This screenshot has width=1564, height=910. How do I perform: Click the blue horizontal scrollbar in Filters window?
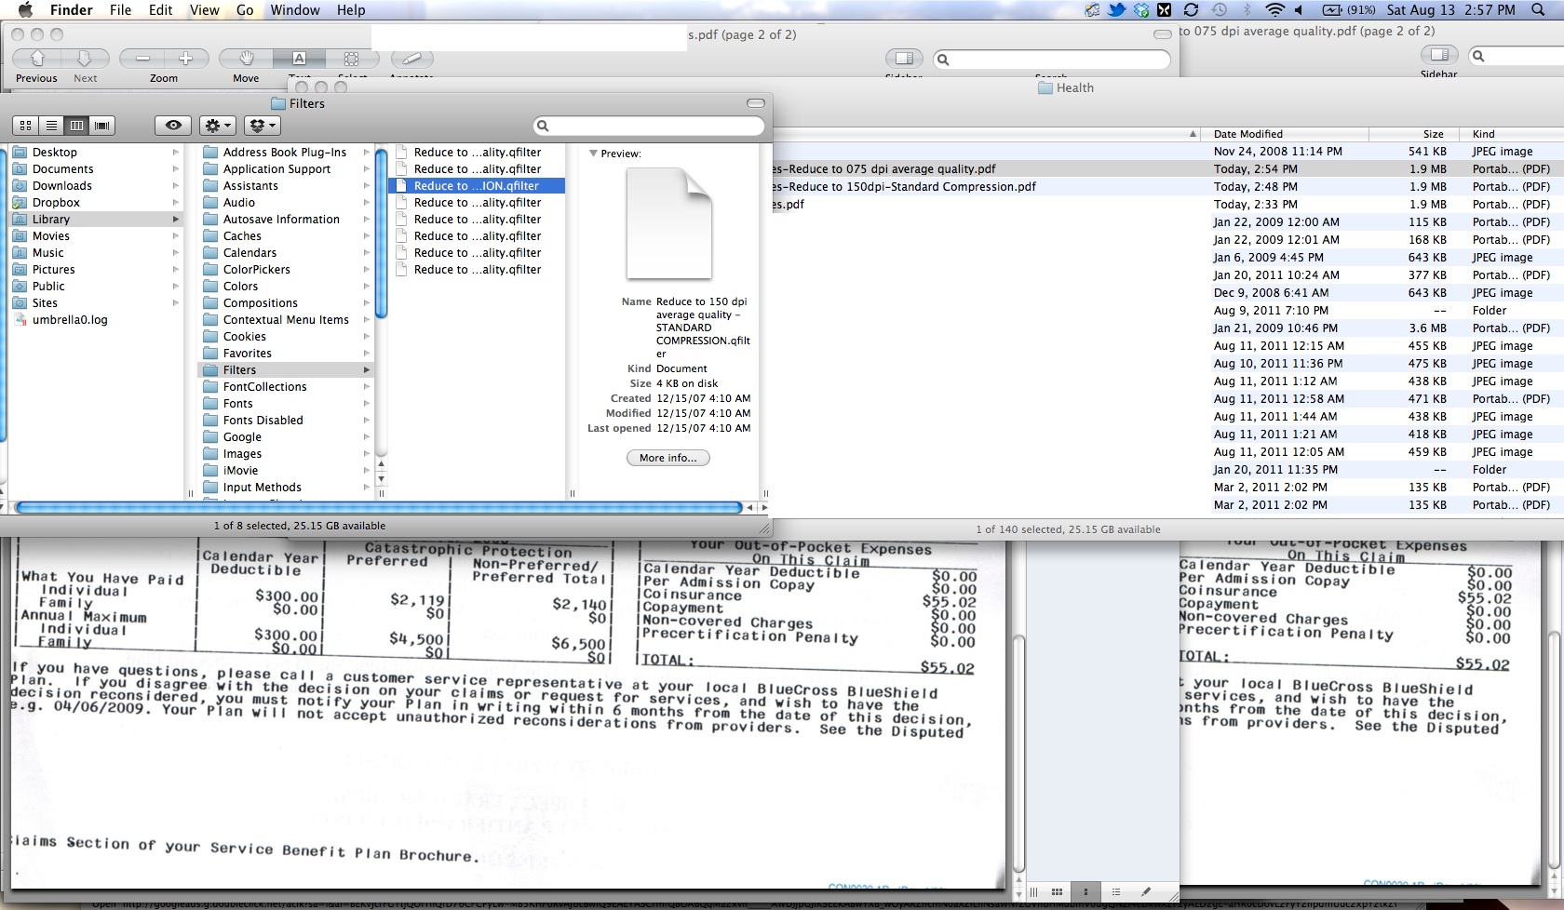click(x=378, y=508)
